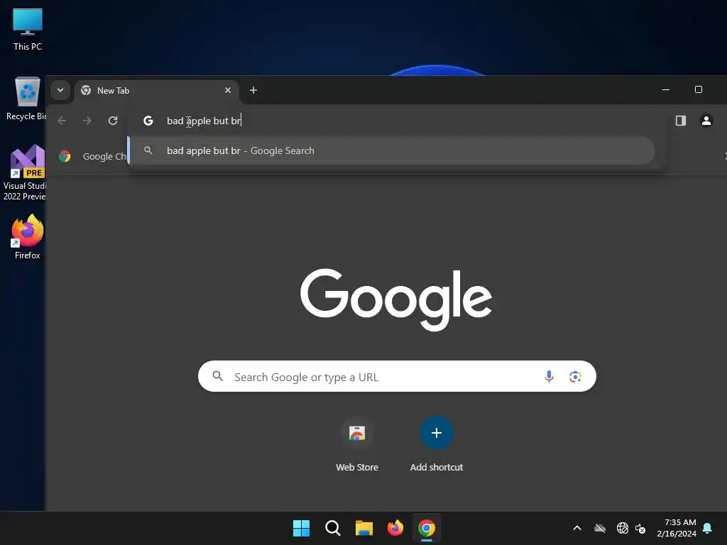Click in the address bar text field
Screen dimensions: 727x545
click(399, 121)
